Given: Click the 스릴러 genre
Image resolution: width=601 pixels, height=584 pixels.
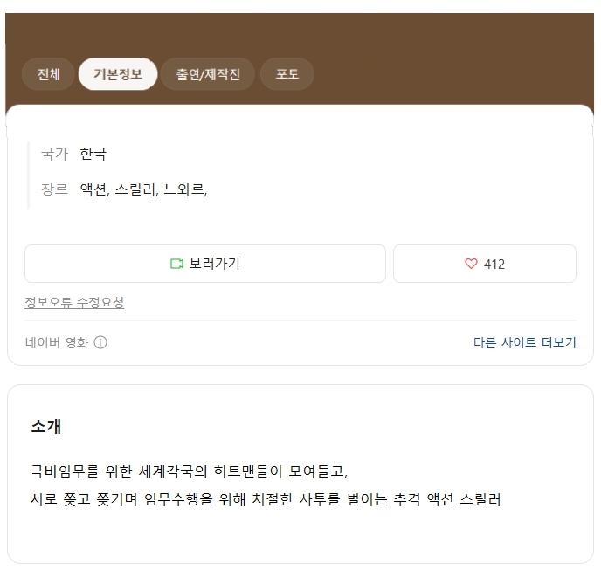Looking at the screenshot, I should [135, 189].
